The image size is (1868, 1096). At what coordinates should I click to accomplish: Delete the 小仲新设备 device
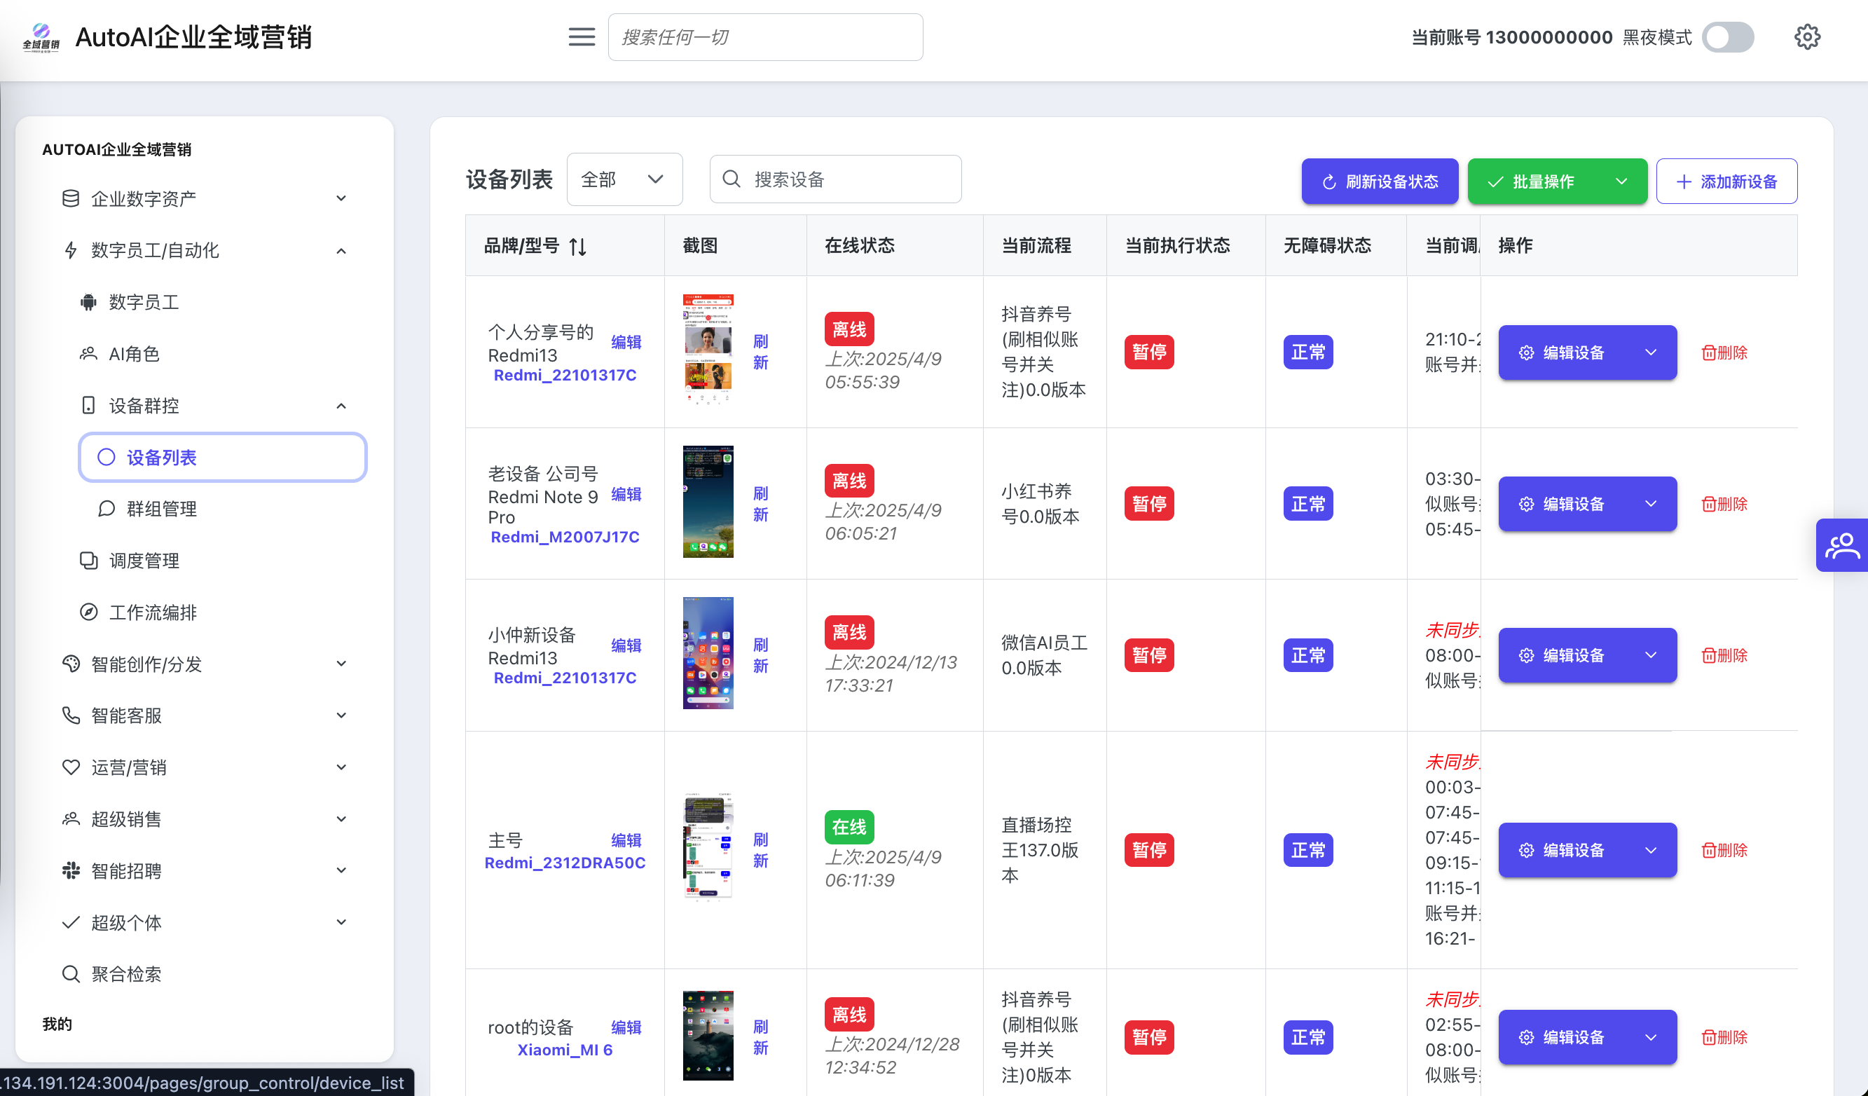(1724, 655)
